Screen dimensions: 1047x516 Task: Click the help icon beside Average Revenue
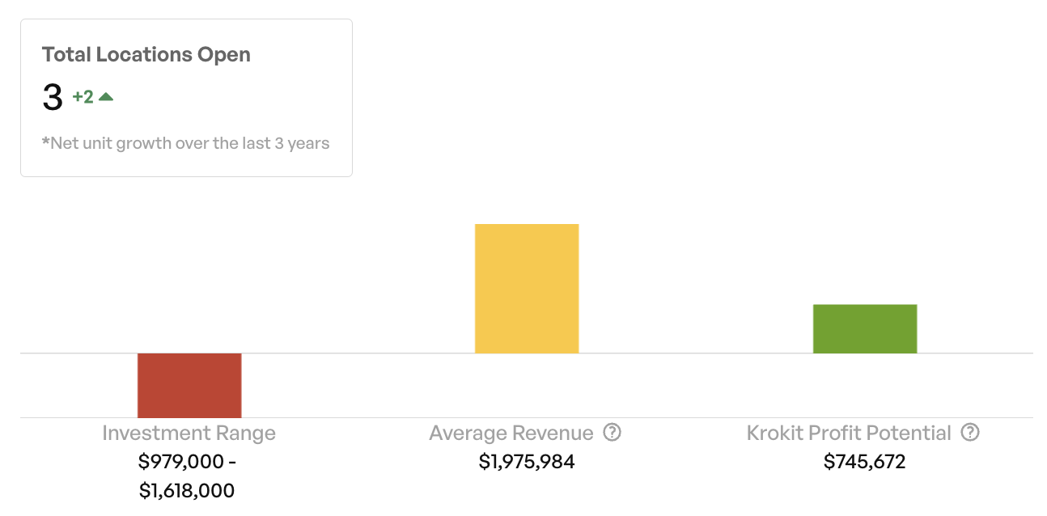(x=613, y=433)
